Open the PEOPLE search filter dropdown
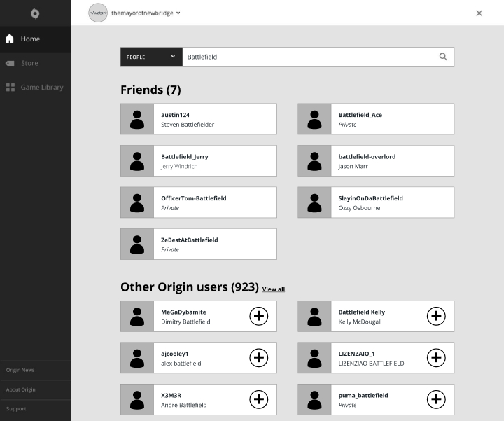Viewport: 504px width, 421px height. tap(151, 57)
